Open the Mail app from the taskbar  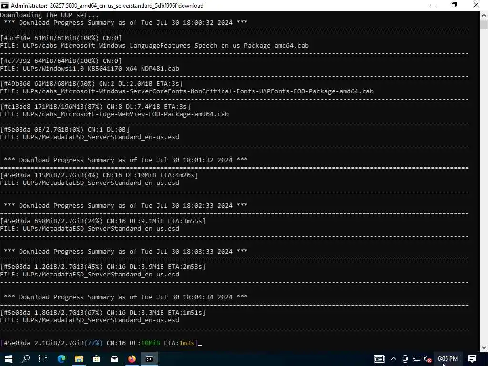tap(114, 359)
